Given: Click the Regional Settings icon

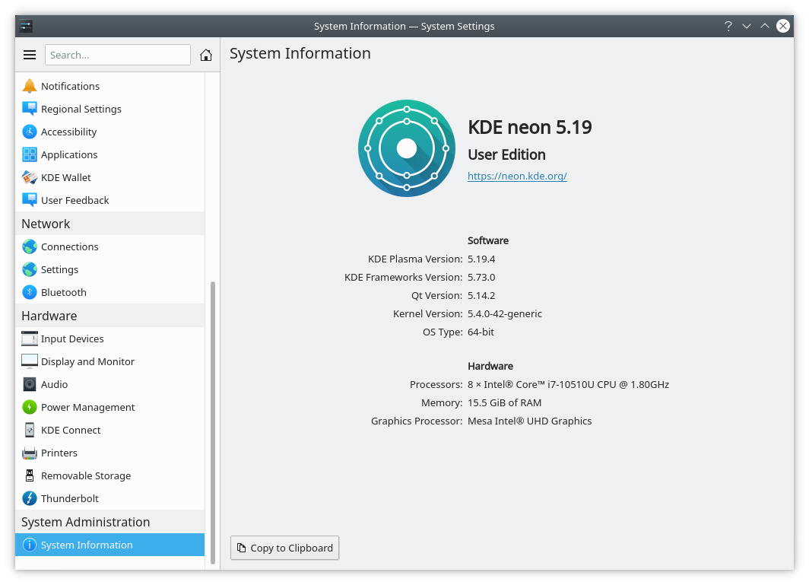Looking at the screenshot, I should point(30,109).
